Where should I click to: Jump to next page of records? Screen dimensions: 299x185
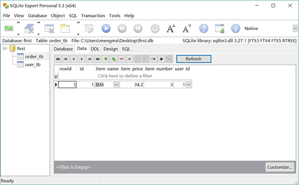pyautogui.click(x=90, y=59)
